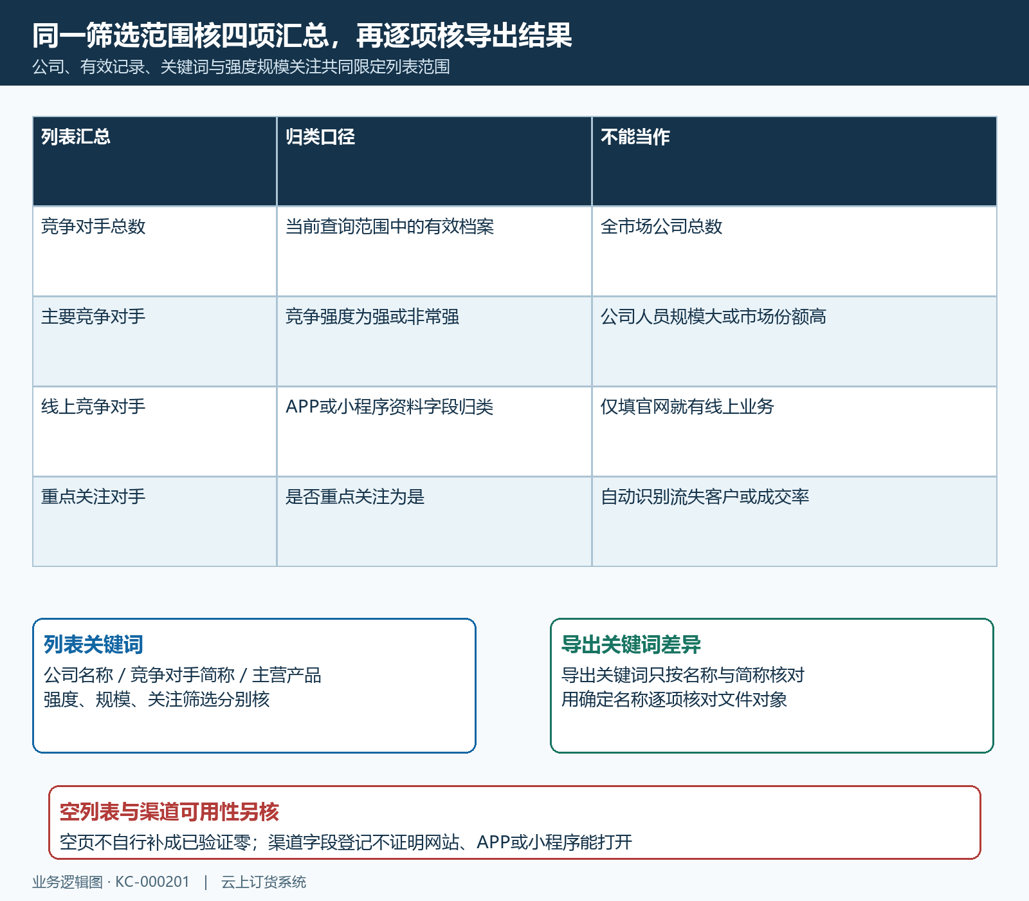
Task: Click the APP或小程序资料字段归类 cell
Action: pos(434,432)
